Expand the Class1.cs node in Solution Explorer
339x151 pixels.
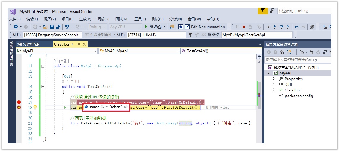click(x=274, y=90)
